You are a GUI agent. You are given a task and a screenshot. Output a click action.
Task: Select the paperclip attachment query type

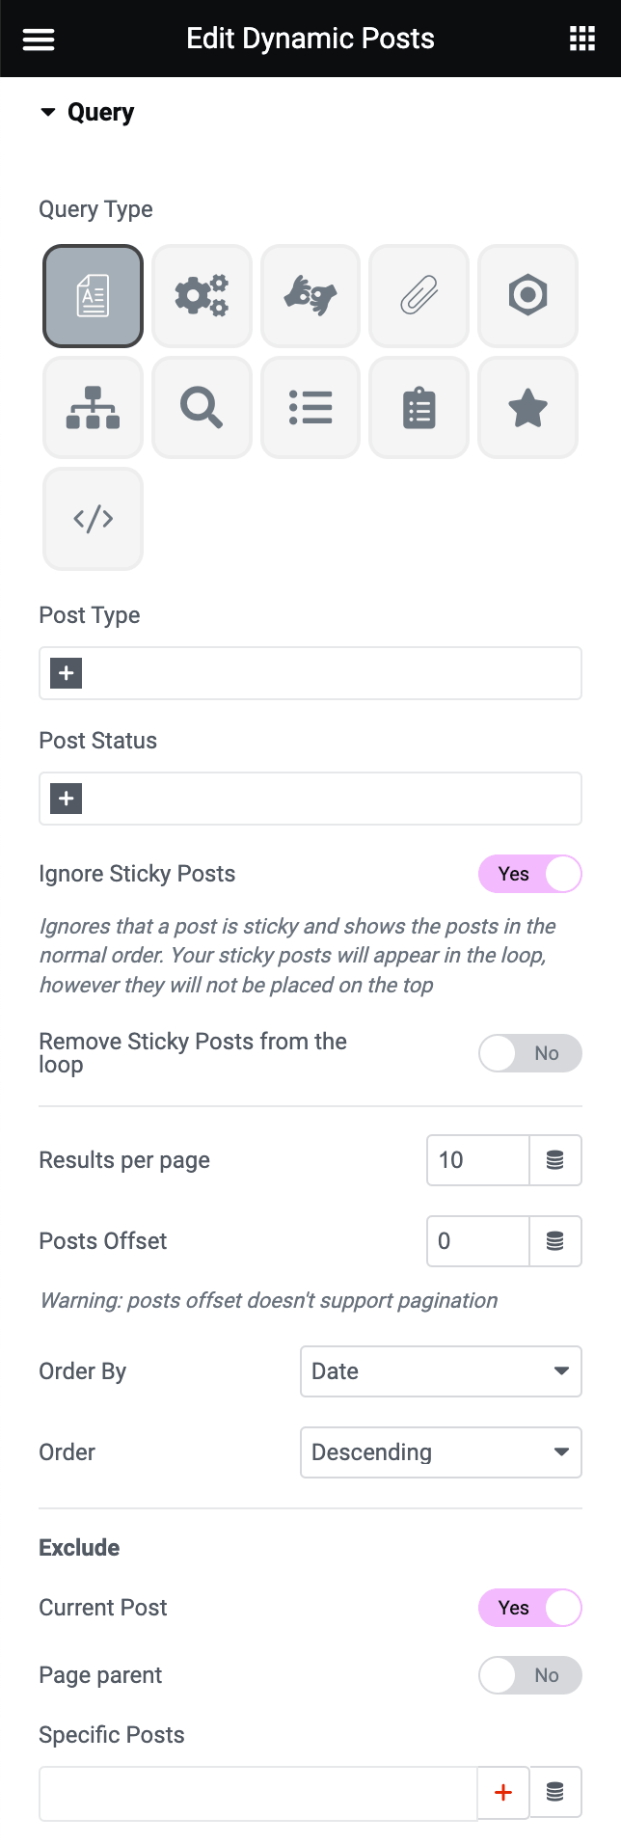point(418,296)
